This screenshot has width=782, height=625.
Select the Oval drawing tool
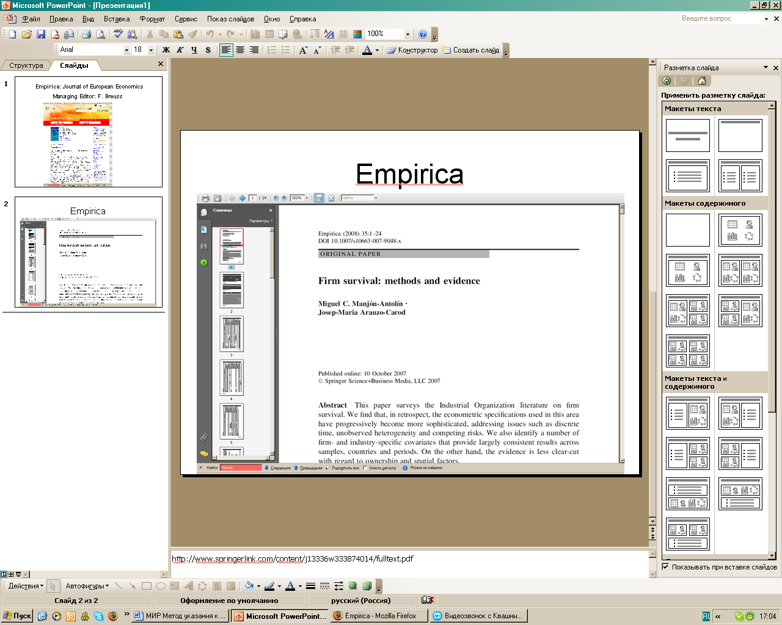coord(160,586)
